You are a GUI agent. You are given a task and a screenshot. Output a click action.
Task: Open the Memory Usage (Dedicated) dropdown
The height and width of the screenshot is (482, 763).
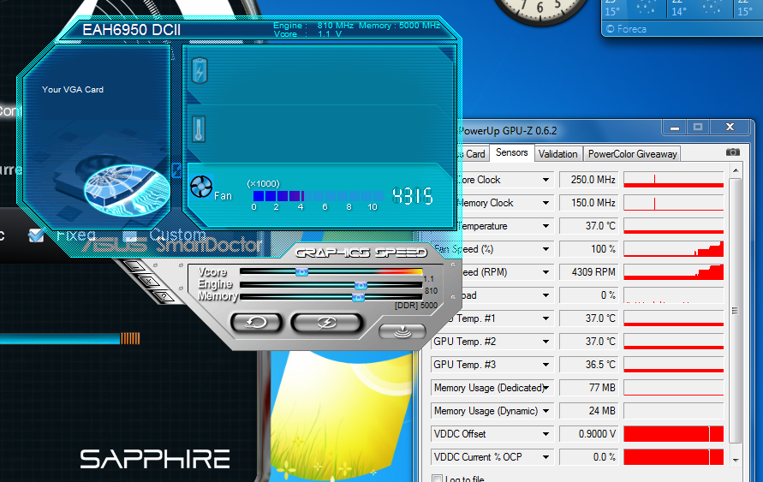click(x=546, y=388)
